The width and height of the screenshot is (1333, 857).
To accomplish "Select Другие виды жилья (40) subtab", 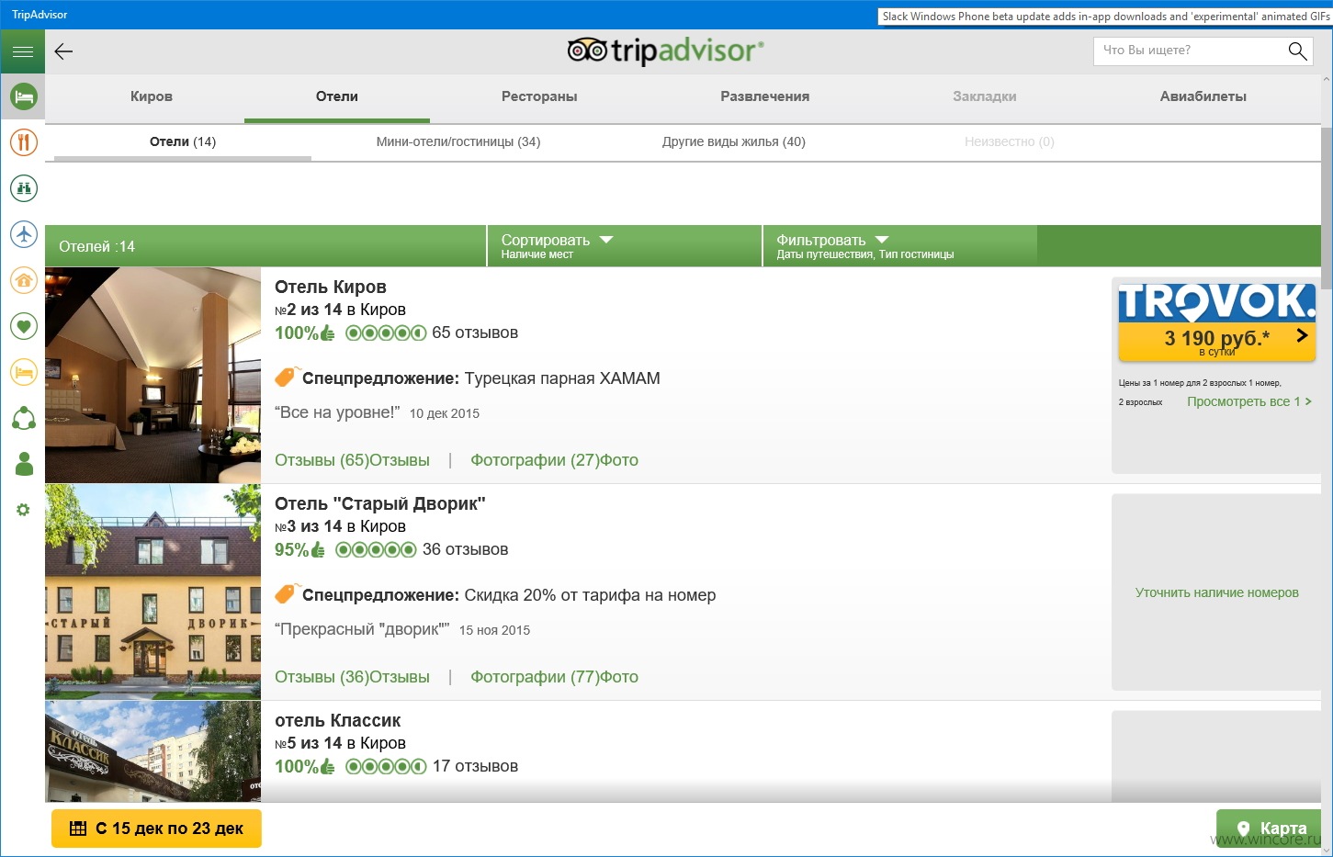I will click(x=734, y=141).
